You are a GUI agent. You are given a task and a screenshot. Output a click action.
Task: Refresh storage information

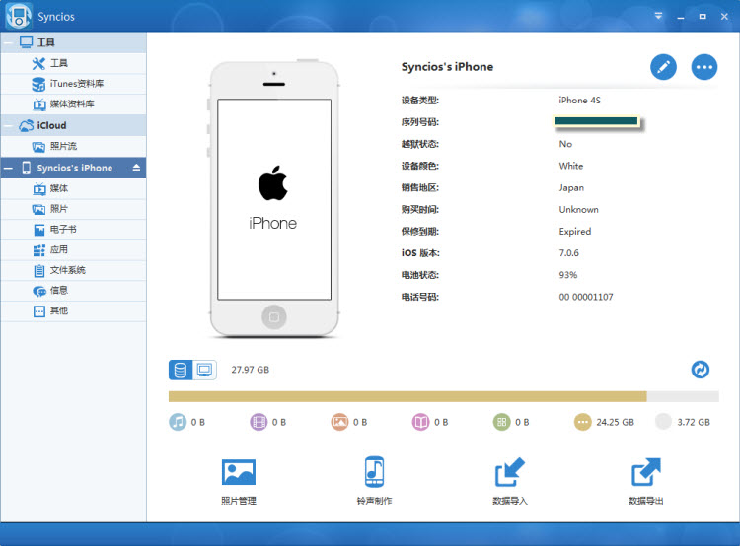pyautogui.click(x=701, y=370)
